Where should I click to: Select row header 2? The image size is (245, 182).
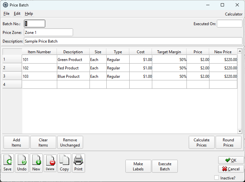pyautogui.click(x=12, y=67)
